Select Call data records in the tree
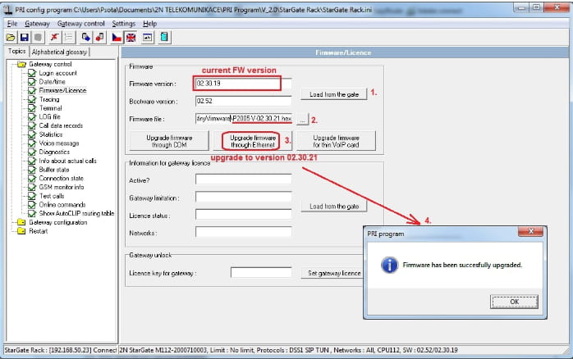This screenshot has height=359, width=573. click(61, 125)
